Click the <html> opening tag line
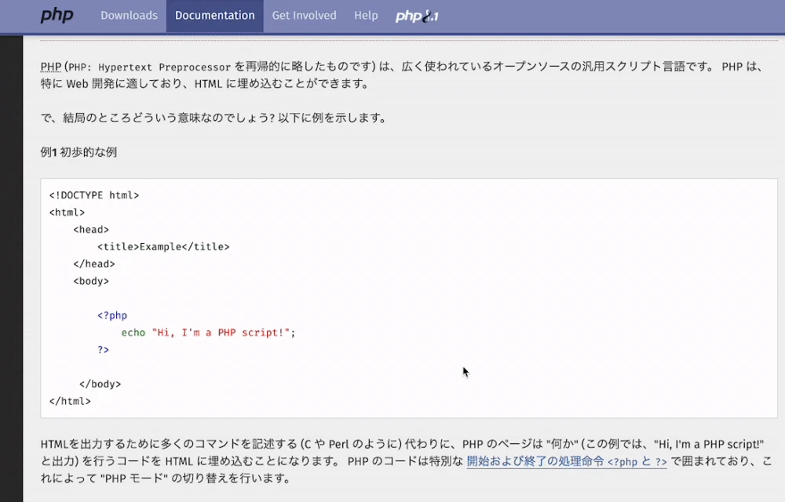Viewport: 785px width, 502px height. coord(67,212)
